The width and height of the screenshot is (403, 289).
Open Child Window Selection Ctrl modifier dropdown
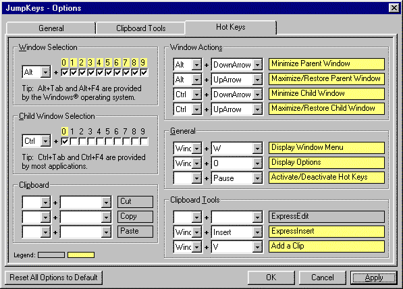pos(45,141)
